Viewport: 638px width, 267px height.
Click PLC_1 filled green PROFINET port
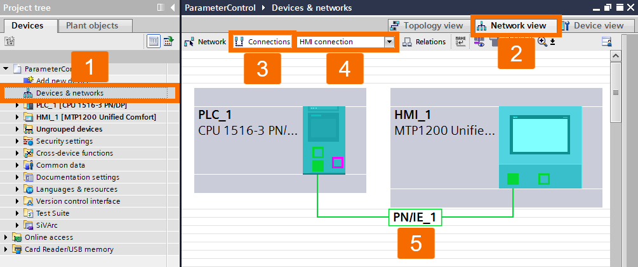point(318,166)
